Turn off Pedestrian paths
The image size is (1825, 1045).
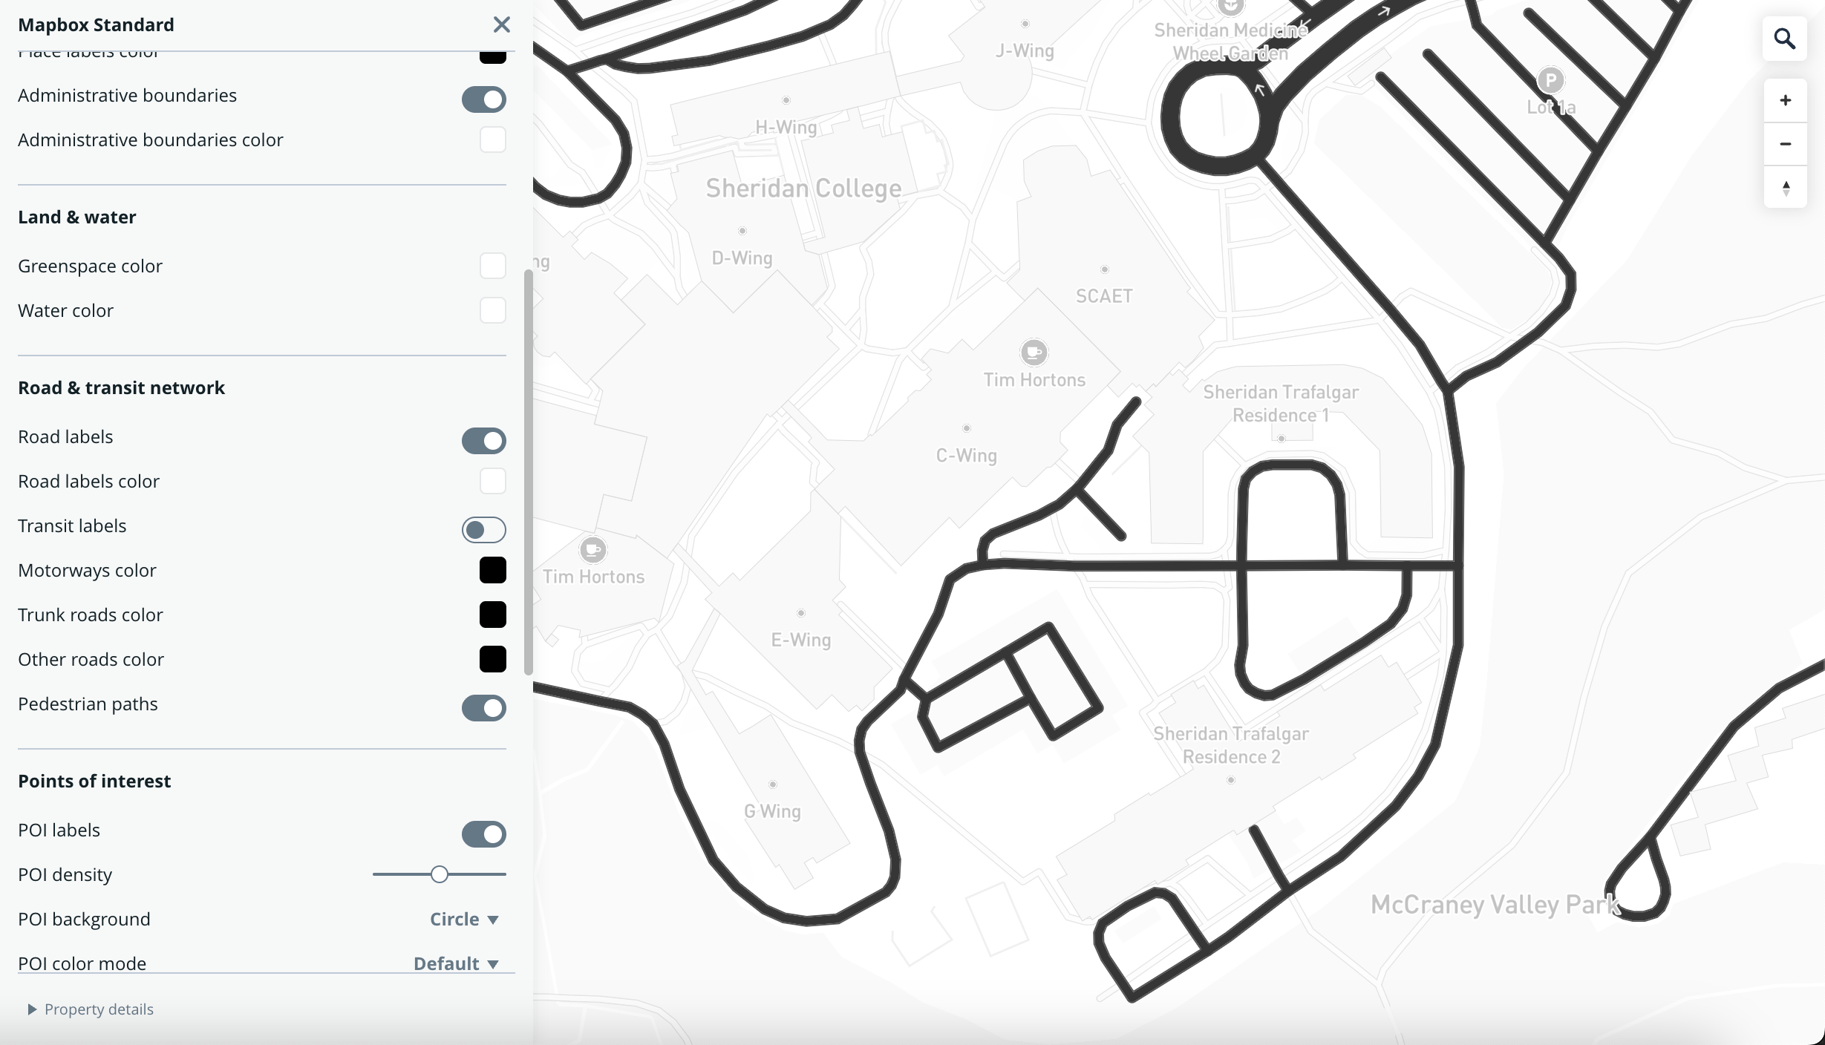(x=483, y=708)
